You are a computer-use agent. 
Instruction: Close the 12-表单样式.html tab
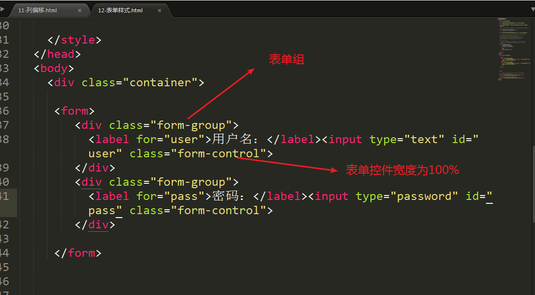pos(159,11)
